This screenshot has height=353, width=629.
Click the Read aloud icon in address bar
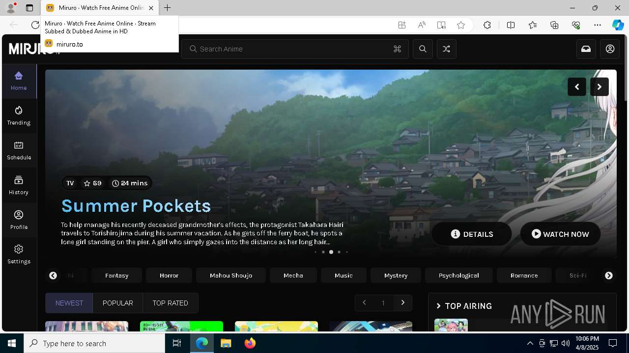coord(422,25)
